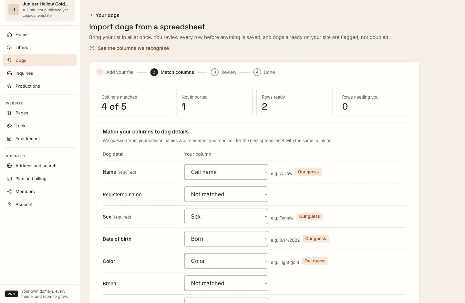
Task: Click the PRO badge at sidebar bottom
Action: tap(12, 294)
